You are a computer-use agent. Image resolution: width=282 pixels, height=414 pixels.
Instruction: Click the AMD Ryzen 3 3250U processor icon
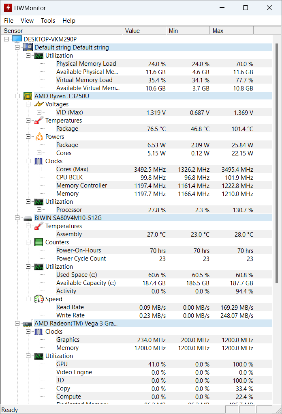(28, 96)
